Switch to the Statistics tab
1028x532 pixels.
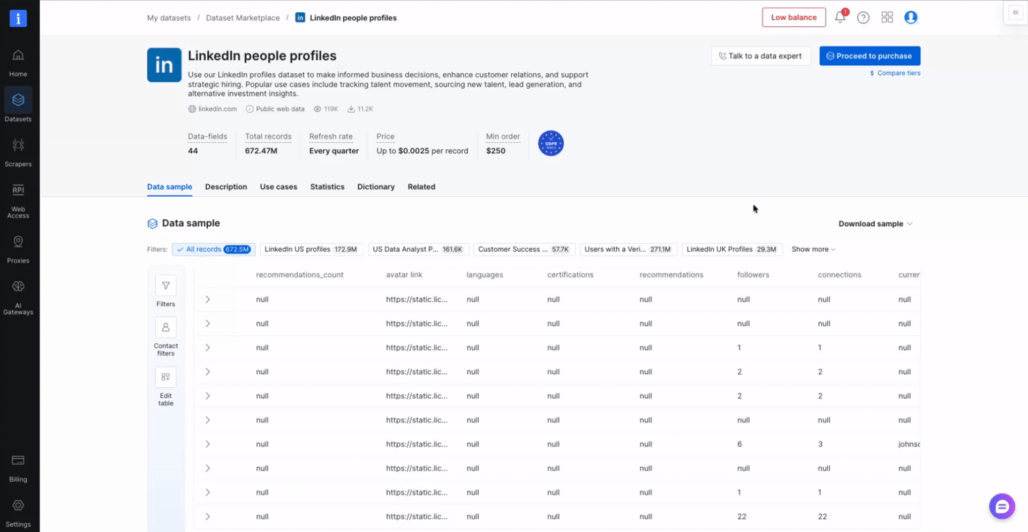[x=327, y=187]
